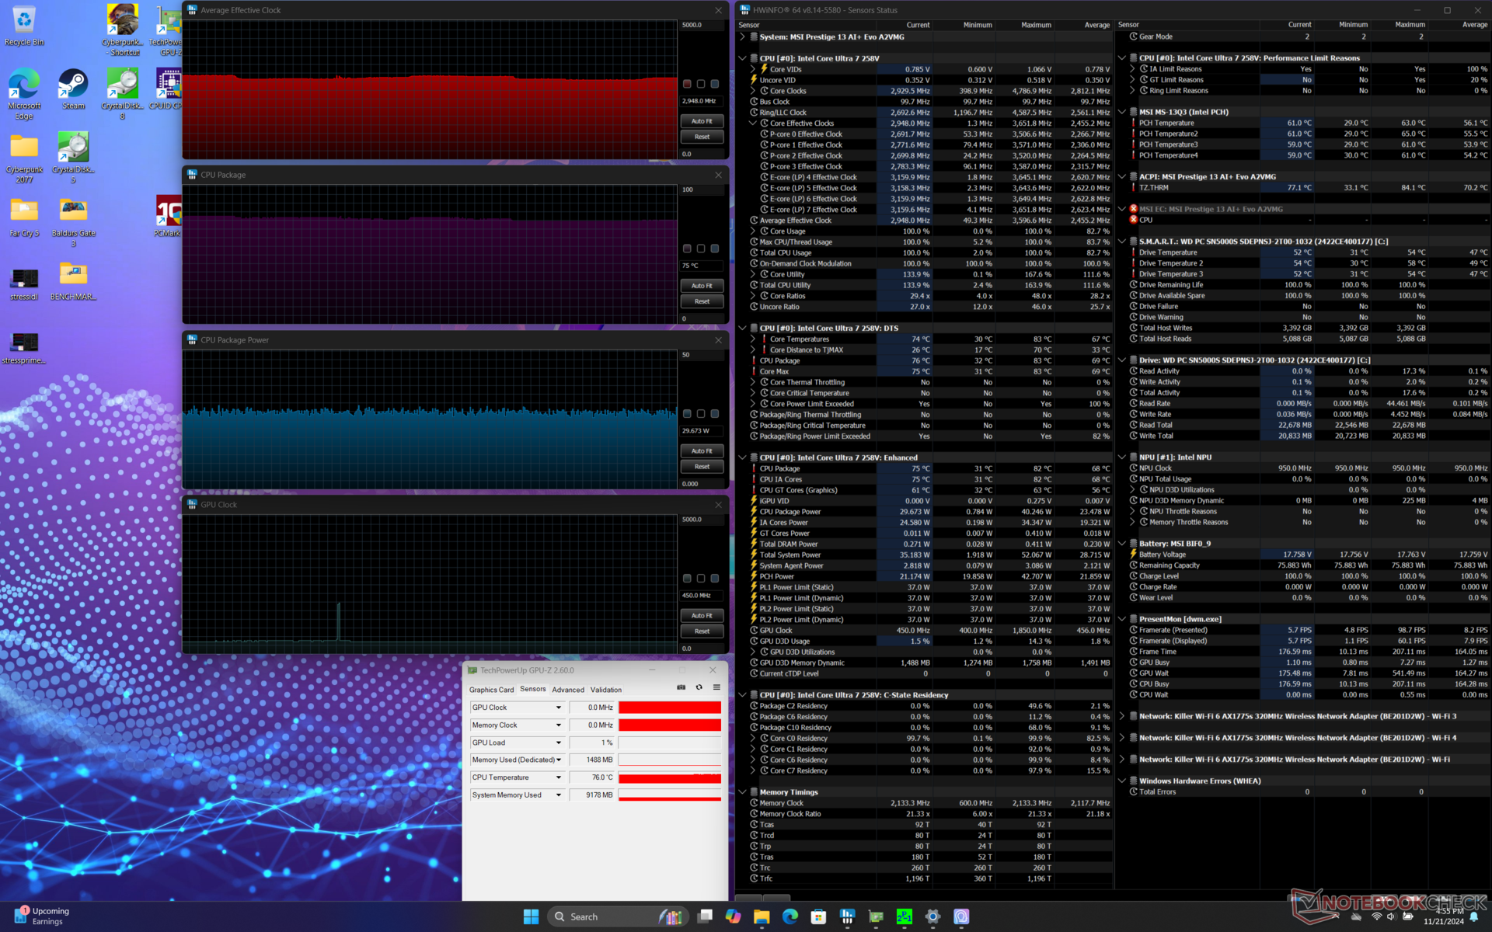Toggle red checkbox in Average Effective Clock graph
The width and height of the screenshot is (1492, 932).
coord(687,84)
